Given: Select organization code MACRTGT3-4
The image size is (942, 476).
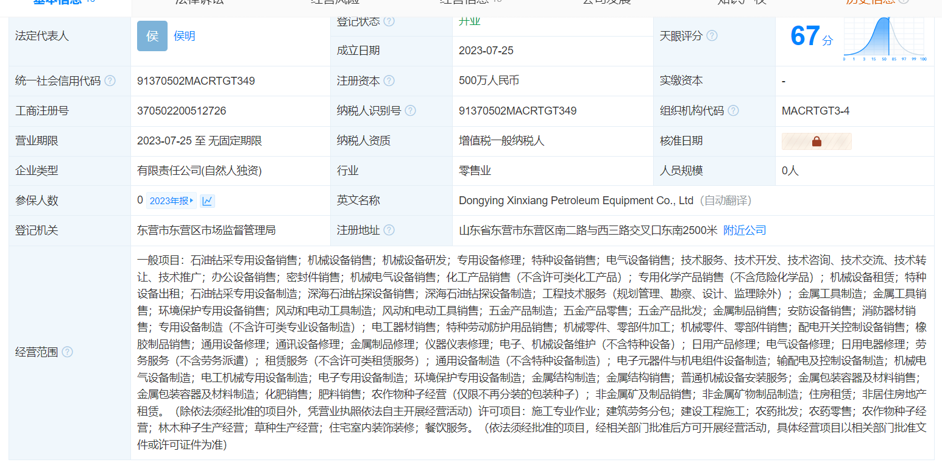Looking at the screenshot, I should click(816, 110).
